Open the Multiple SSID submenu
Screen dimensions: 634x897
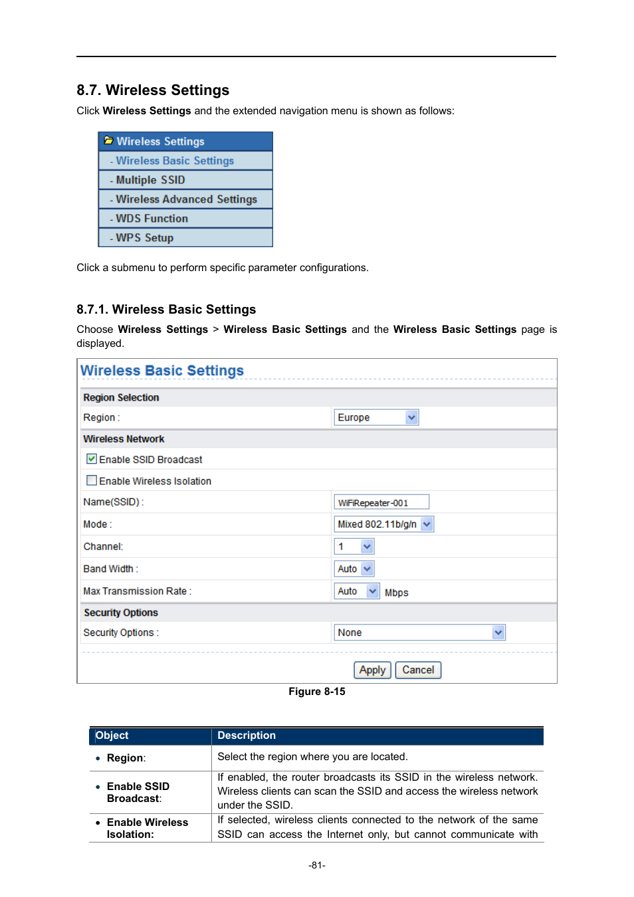[x=185, y=180]
